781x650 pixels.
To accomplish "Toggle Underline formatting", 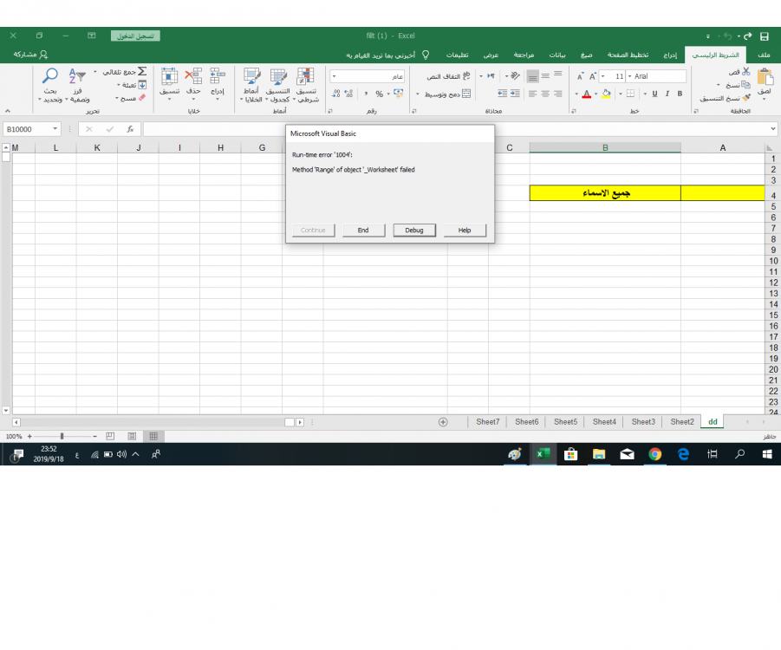I will pyautogui.click(x=654, y=94).
